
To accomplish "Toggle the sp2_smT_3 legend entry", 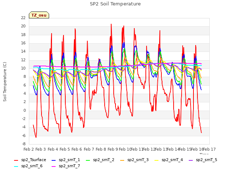I will [x=135, y=160].
